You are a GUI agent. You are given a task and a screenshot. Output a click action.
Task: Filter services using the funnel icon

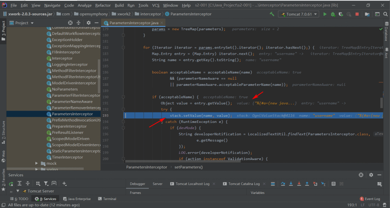point(46,183)
